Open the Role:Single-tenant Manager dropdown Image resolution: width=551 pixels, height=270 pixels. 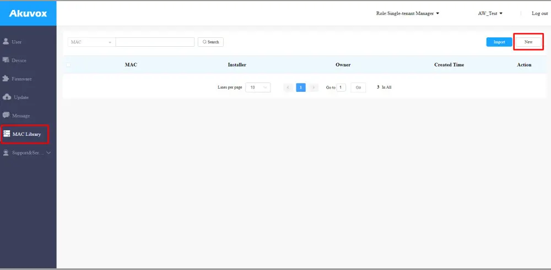tap(408, 13)
